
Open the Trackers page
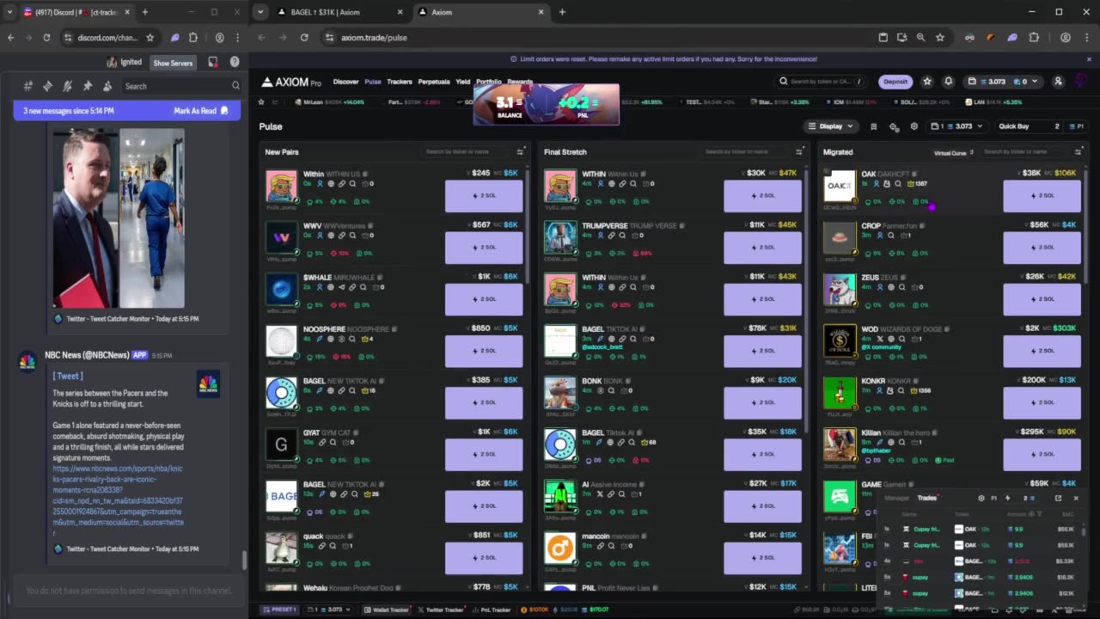(399, 82)
